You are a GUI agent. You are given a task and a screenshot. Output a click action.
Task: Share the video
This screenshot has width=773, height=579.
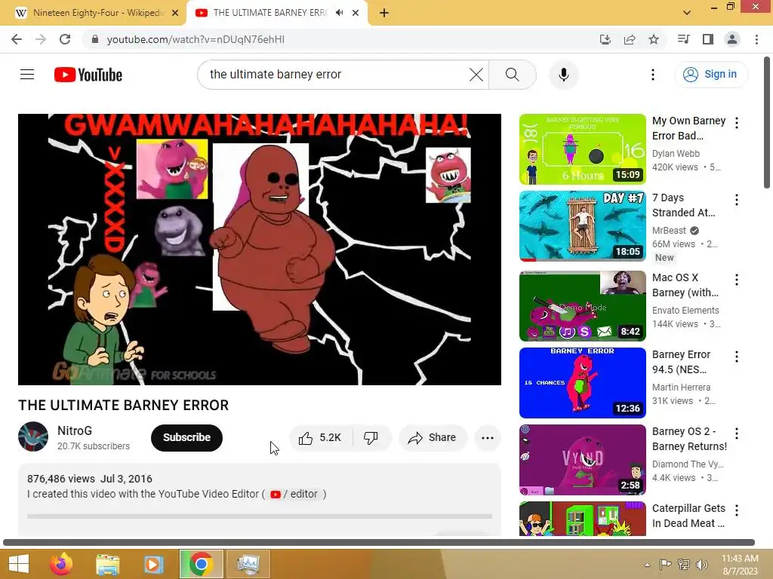pos(433,438)
